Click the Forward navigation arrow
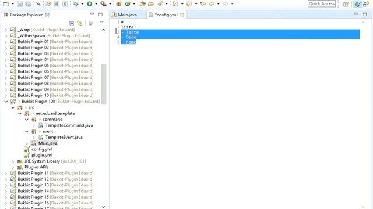This screenshot has height=209, width=373. (226, 4)
